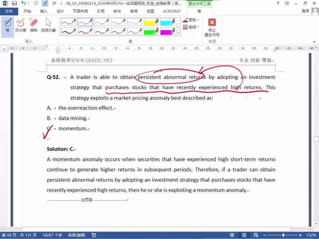Switch to the 邮件 (Mailings) tab
This screenshot has height=239, width=319.
[x=117, y=11]
